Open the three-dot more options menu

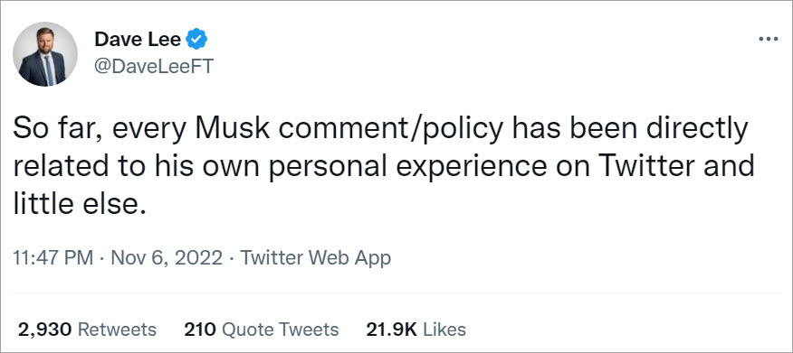point(769,40)
